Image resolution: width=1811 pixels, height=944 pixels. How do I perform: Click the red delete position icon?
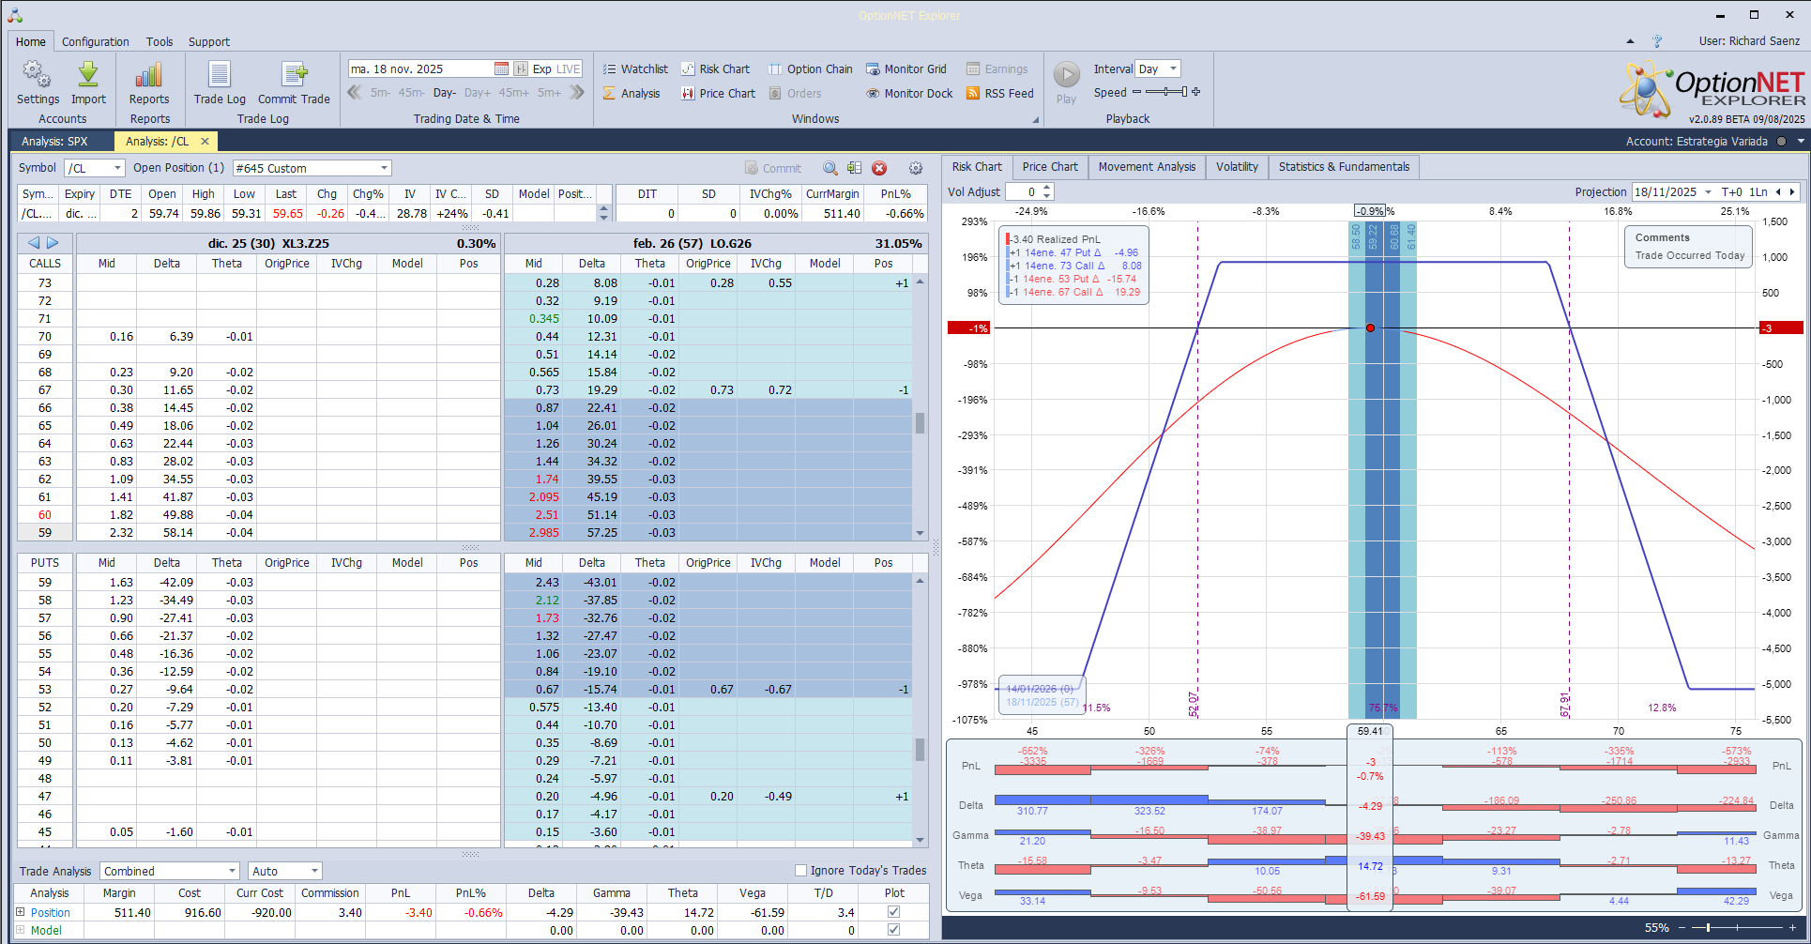[879, 168]
